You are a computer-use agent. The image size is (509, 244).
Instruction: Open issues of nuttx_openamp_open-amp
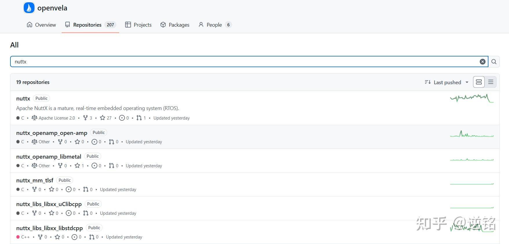96,142
